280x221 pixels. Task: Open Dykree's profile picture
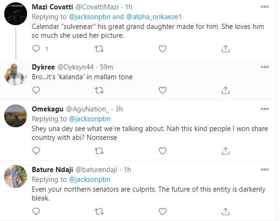pyautogui.click(x=15, y=74)
